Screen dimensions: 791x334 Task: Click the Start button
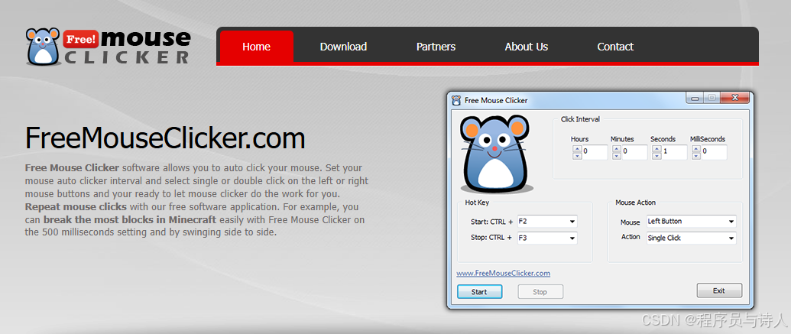[x=479, y=292]
